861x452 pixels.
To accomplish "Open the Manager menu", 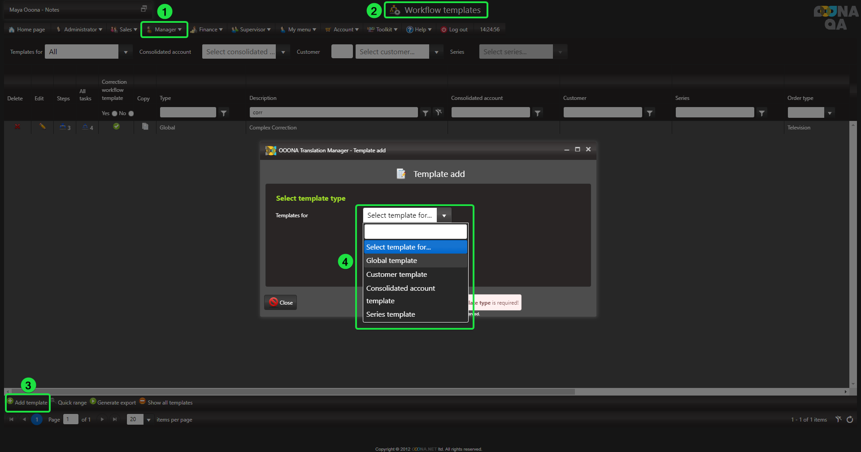I will [165, 30].
